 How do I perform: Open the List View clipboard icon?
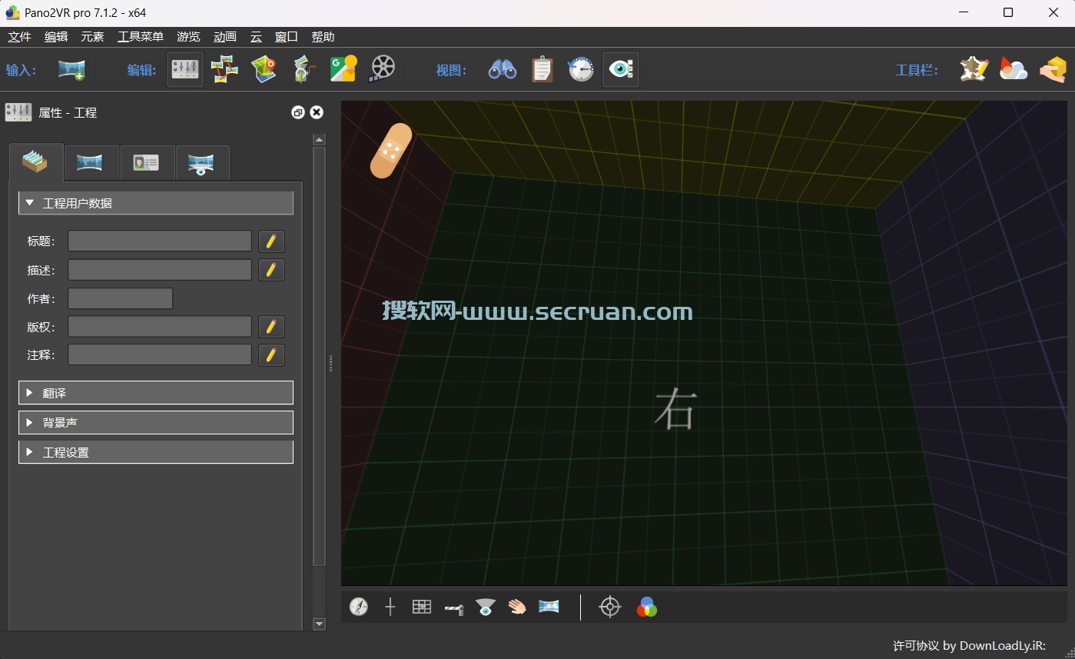542,70
